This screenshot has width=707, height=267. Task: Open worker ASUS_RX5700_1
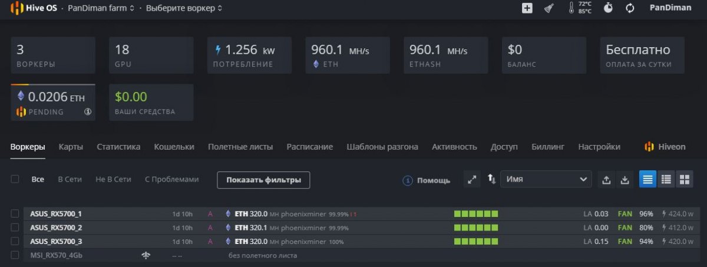point(56,213)
